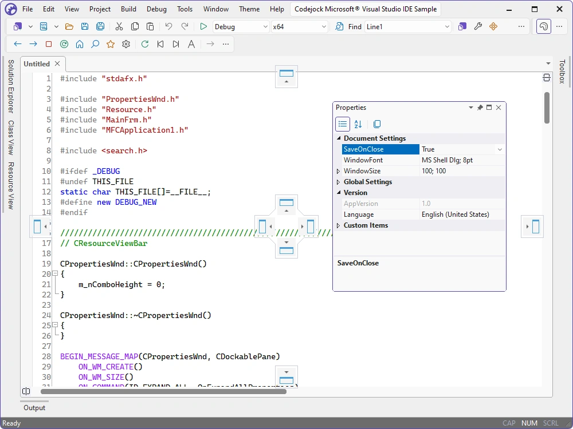Click the gear settings icon
Image resolution: width=573 pixels, height=429 pixels.
126,44
